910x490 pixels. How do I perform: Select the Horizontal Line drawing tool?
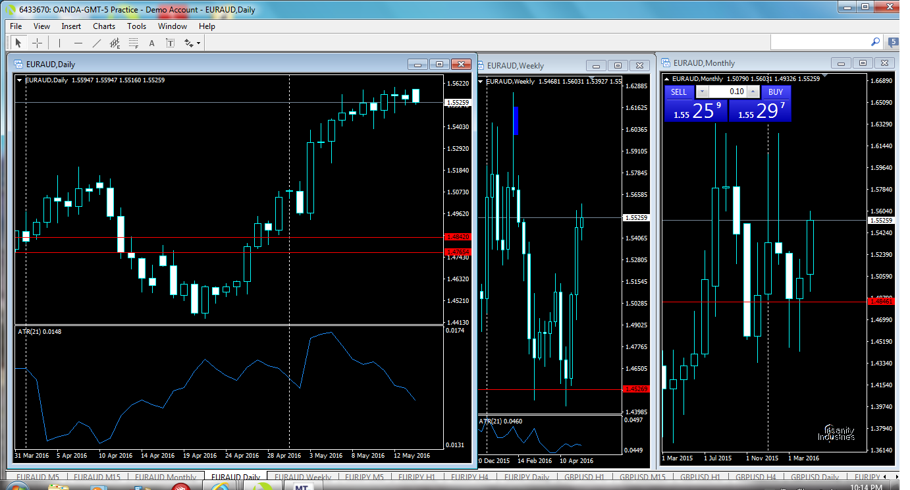[x=78, y=43]
